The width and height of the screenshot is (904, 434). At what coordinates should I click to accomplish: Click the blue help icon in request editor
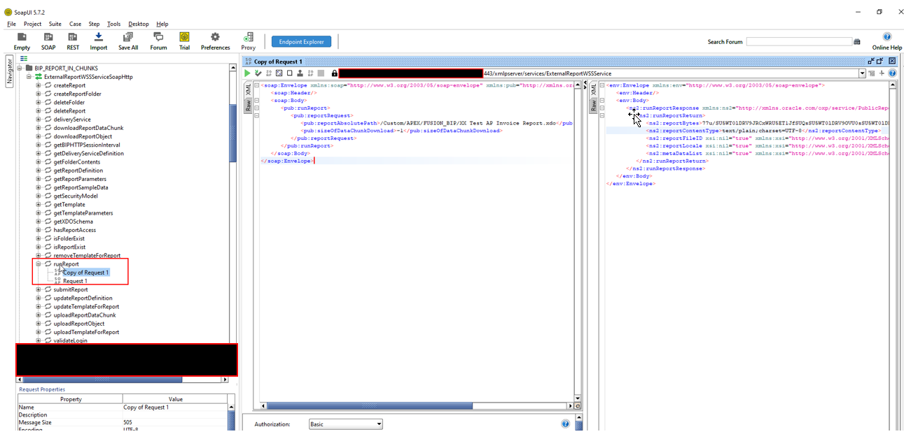tap(893, 73)
